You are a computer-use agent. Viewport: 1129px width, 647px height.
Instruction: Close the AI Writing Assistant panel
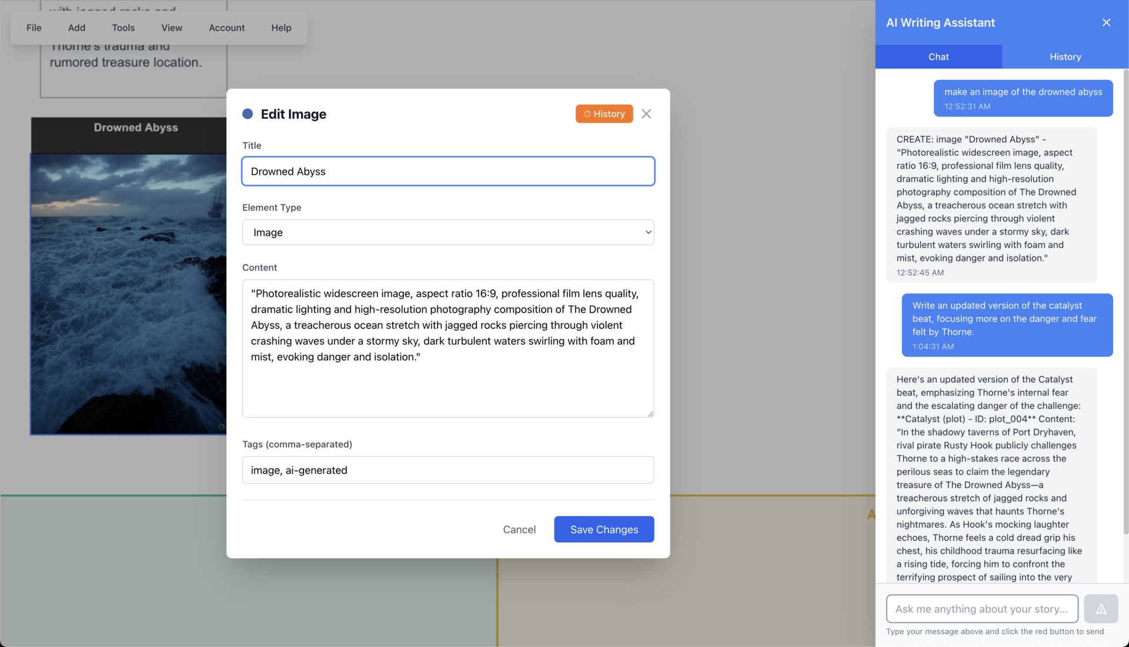click(1106, 22)
